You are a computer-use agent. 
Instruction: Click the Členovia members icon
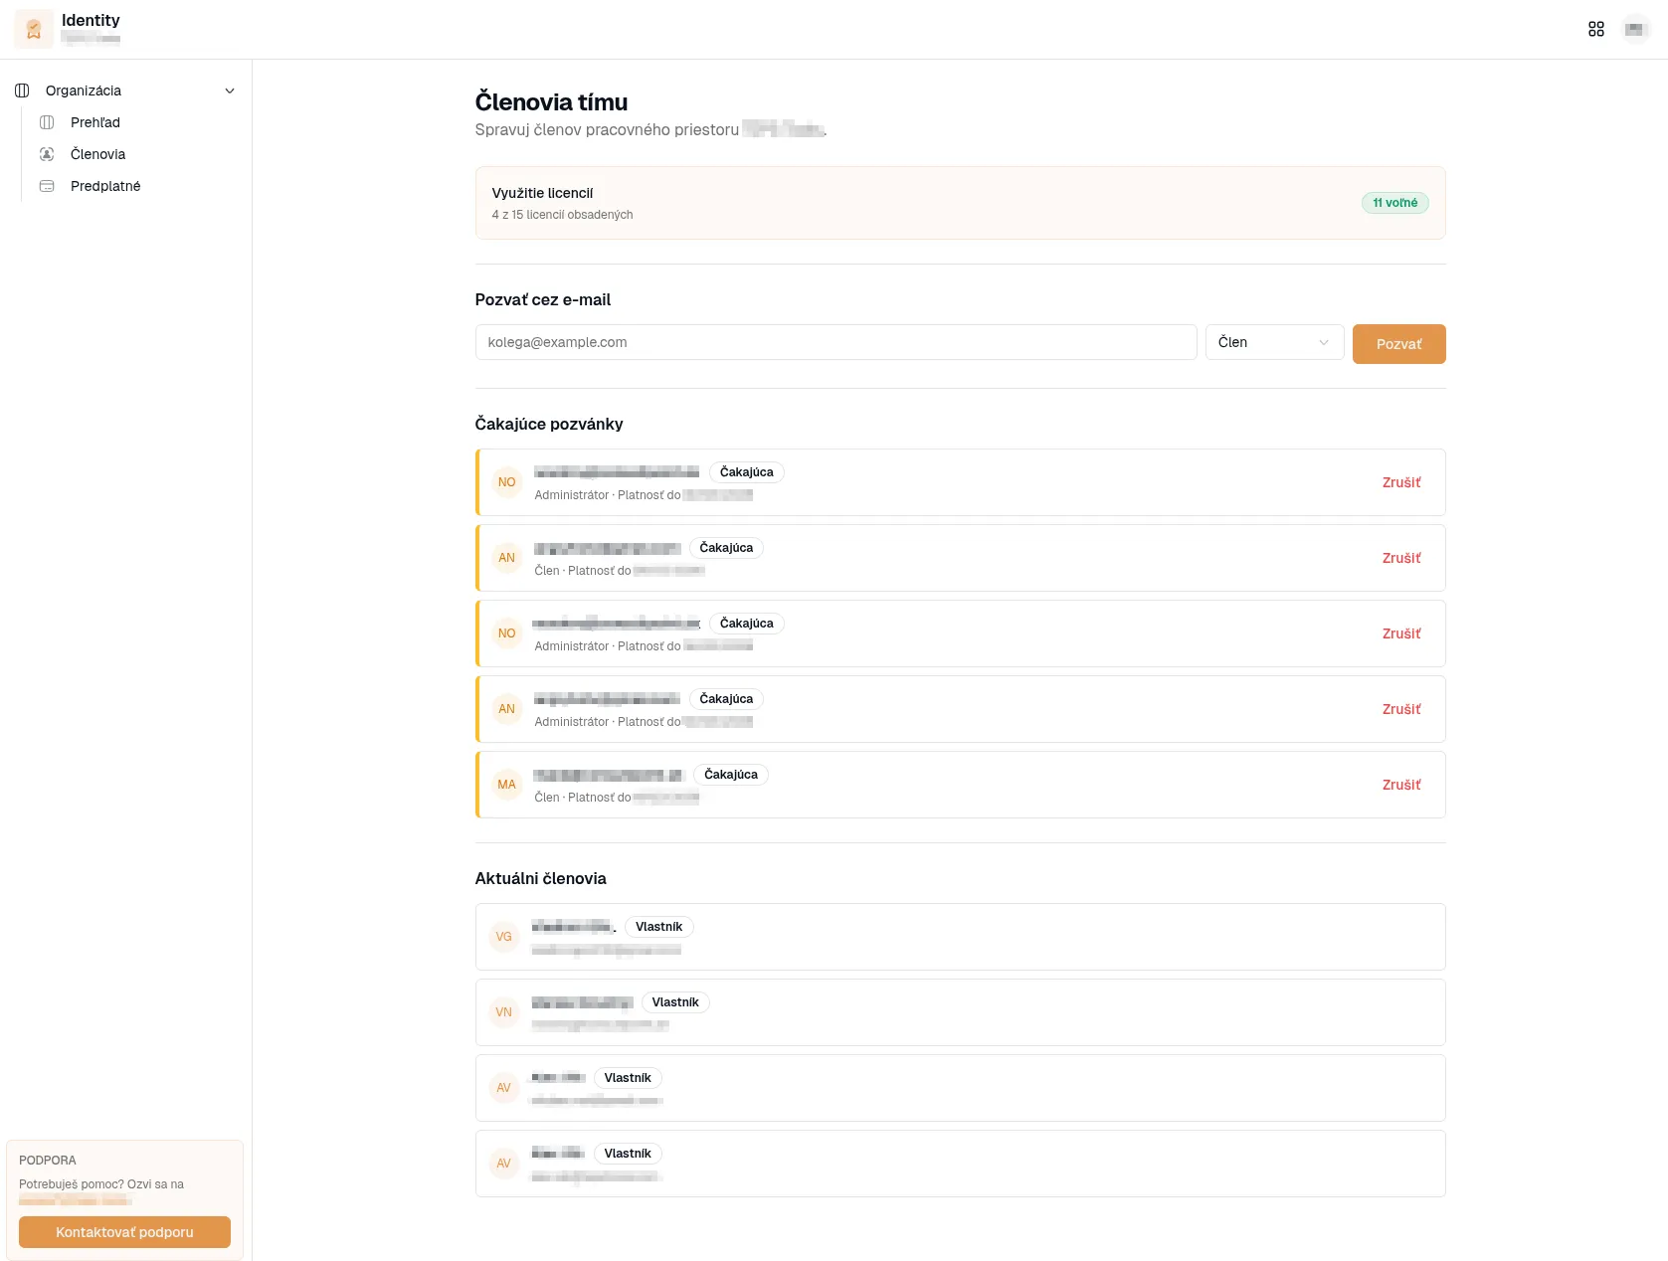47,154
